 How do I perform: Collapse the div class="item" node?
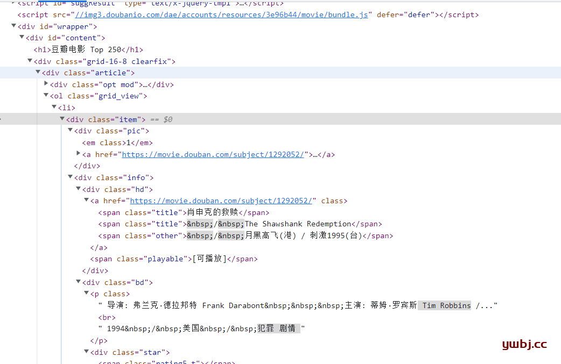click(x=62, y=119)
